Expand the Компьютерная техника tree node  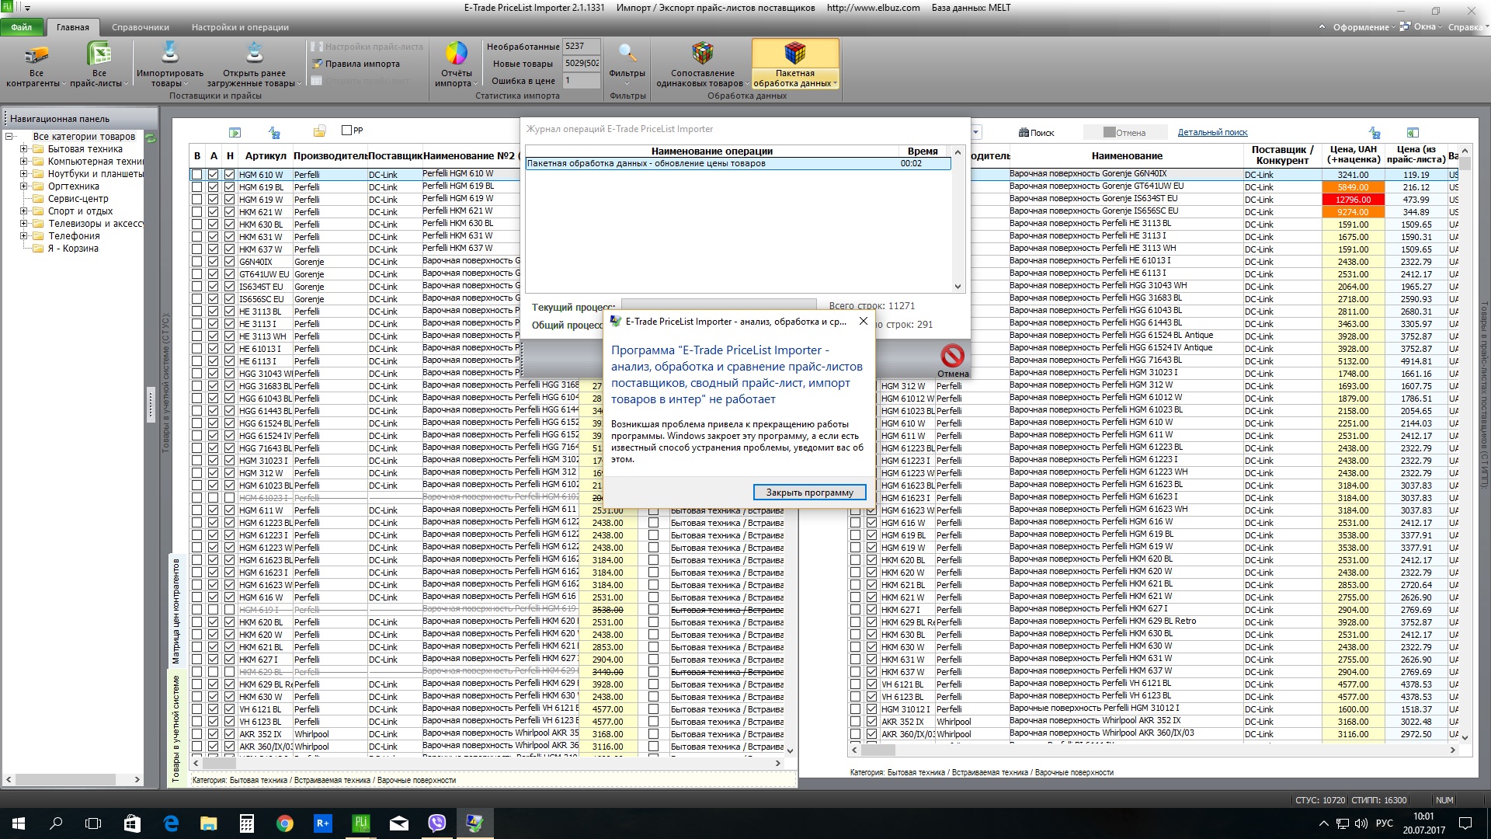23,162
